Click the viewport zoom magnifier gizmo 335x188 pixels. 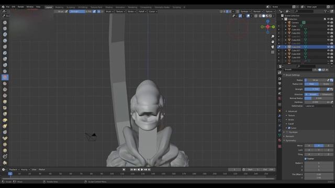(273, 37)
